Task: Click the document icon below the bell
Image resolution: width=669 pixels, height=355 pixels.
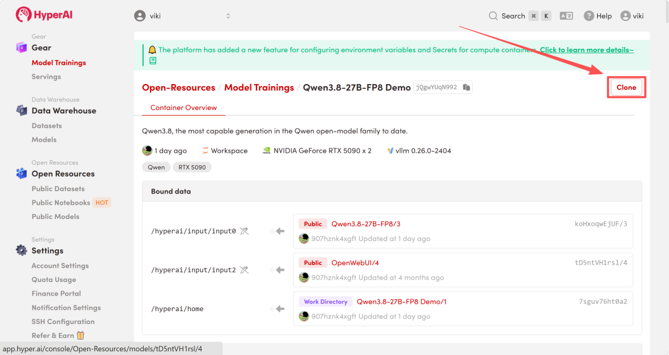Action: (153, 61)
